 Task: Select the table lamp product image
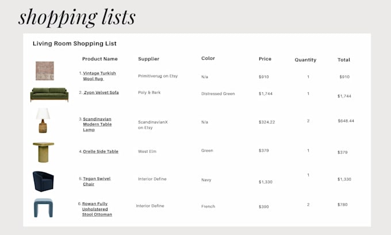tap(43, 120)
